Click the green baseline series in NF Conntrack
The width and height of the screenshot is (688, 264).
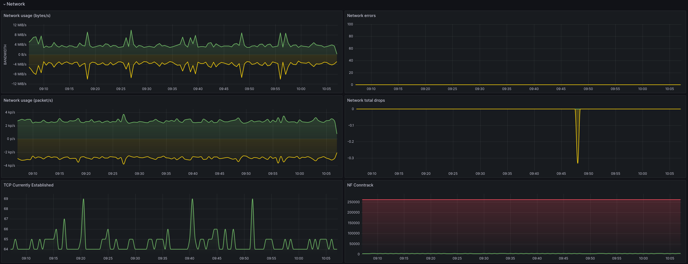point(521,254)
